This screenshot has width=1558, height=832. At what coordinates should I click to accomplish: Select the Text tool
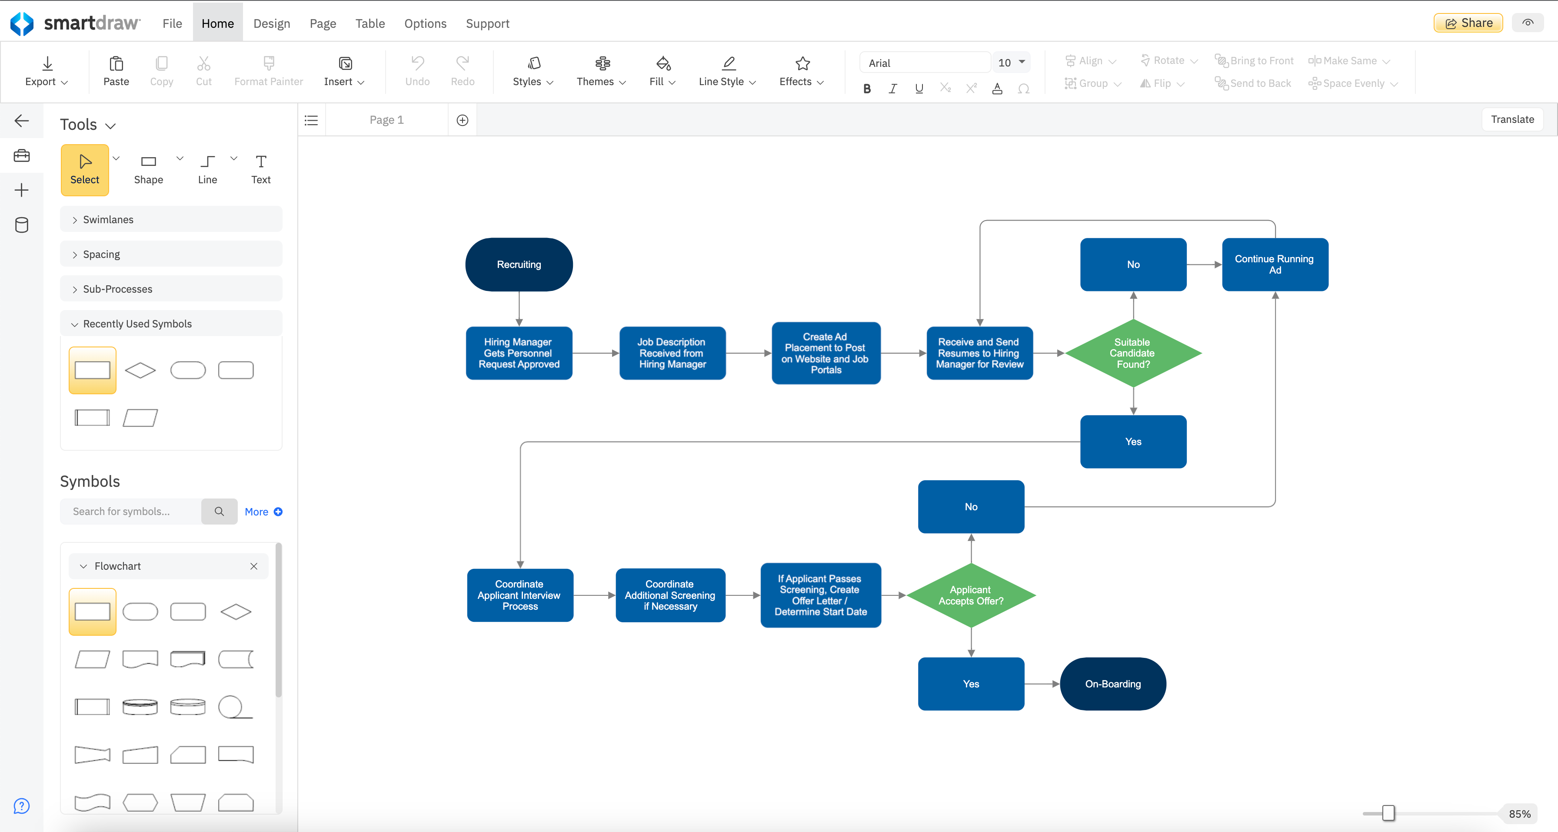pos(260,168)
